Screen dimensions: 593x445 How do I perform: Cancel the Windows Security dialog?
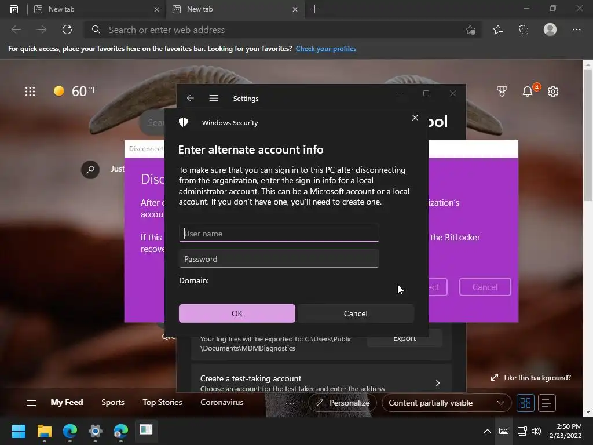pyautogui.click(x=356, y=313)
